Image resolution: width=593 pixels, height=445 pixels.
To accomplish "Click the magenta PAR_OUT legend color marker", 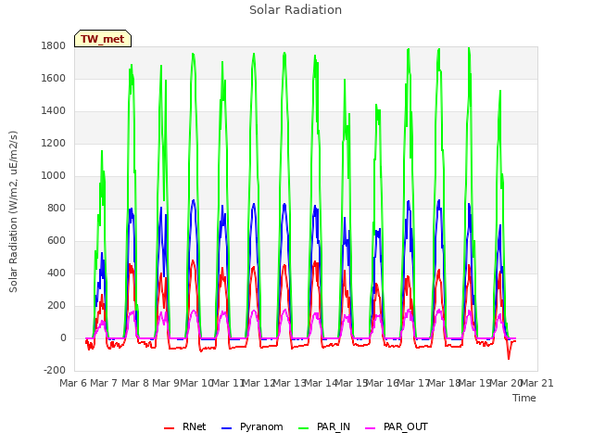I will 371,428.
